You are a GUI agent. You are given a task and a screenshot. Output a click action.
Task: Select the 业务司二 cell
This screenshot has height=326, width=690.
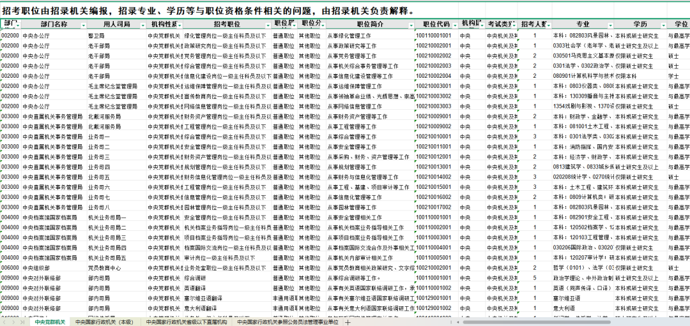click(x=116, y=147)
